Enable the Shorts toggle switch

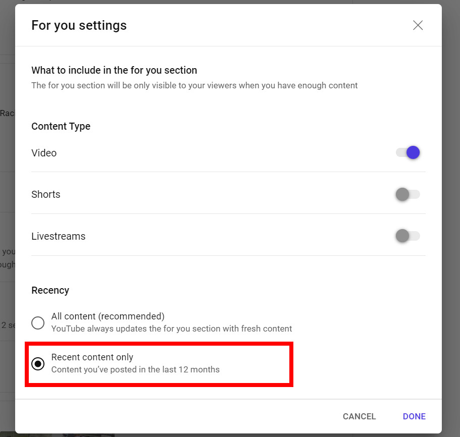408,194
